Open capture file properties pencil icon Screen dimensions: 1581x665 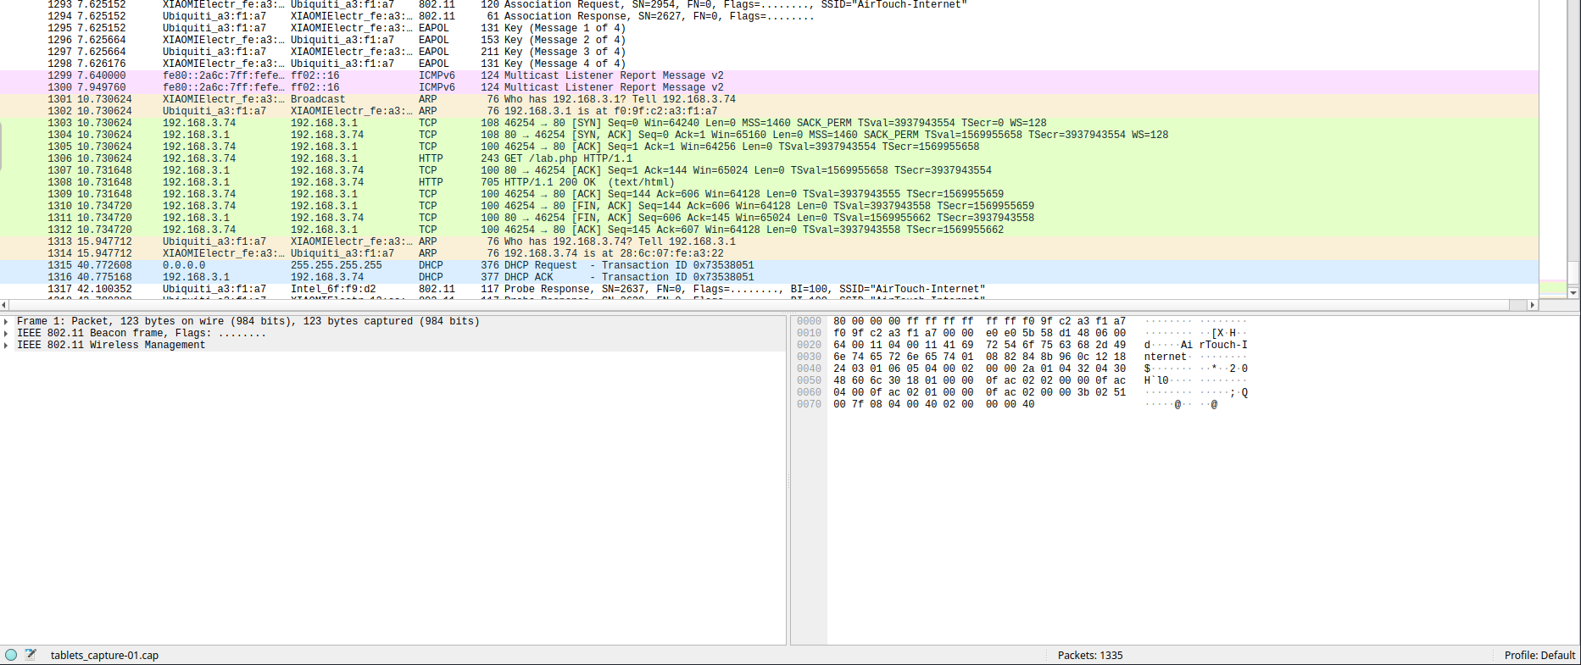tap(31, 655)
